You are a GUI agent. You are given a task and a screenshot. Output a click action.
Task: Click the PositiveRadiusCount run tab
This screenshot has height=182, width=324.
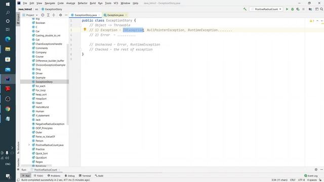pos(46,170)
